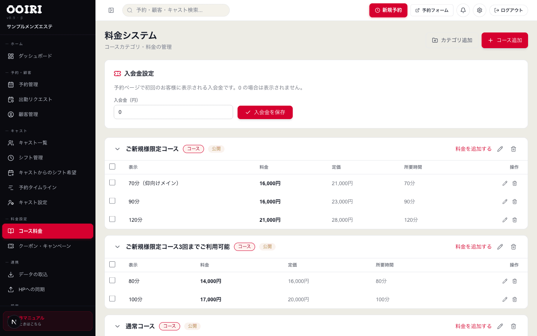Open 顧客管理 in sidebar

(x=48, y=115)
